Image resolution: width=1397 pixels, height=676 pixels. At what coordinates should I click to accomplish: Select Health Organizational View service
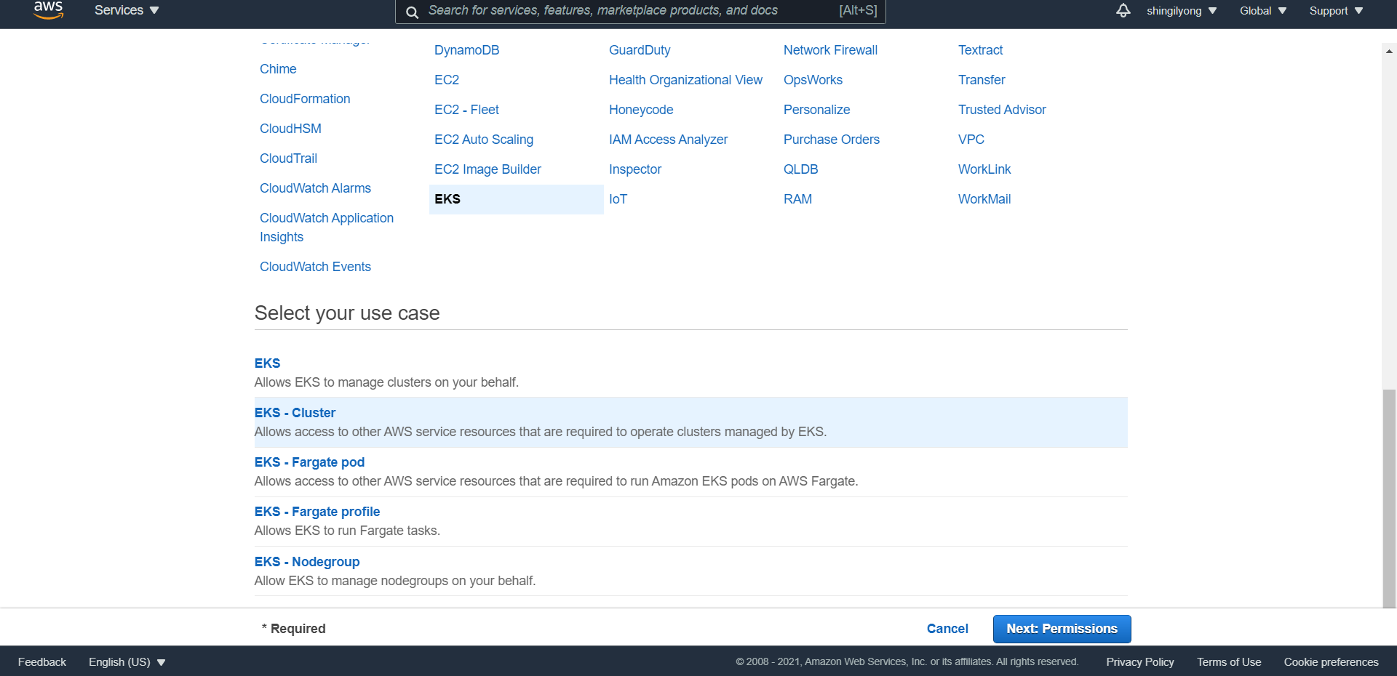(x=685, y=80)
